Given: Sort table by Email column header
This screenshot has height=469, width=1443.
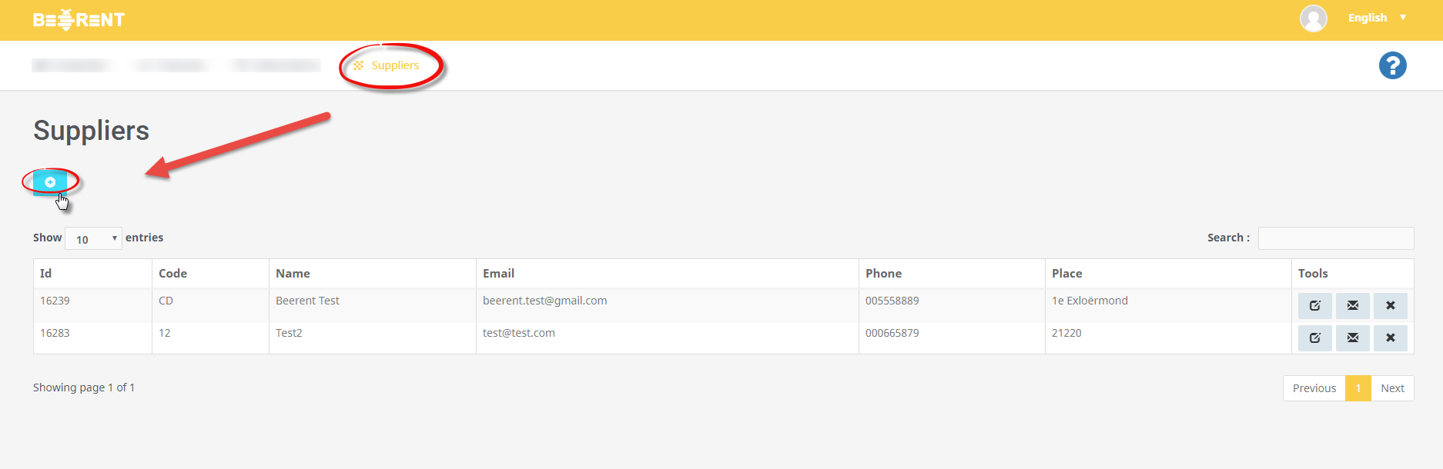Looking at the screenshot, I should click(498, 274).
